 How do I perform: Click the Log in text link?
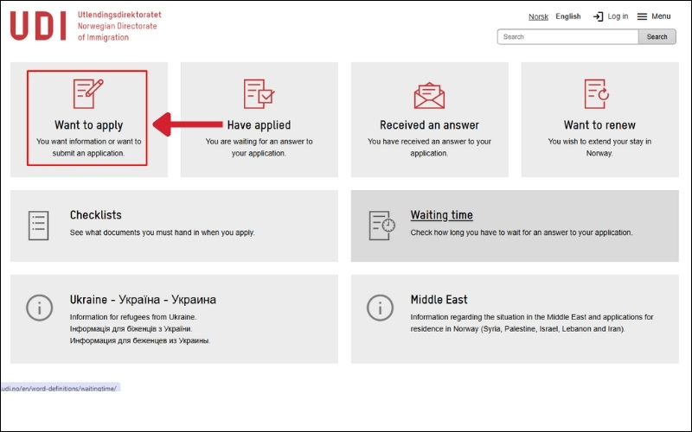pyautogui.click(x=618, y=16)
